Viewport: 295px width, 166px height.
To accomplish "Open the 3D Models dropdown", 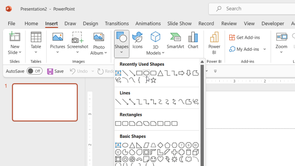I will [155, 43].
